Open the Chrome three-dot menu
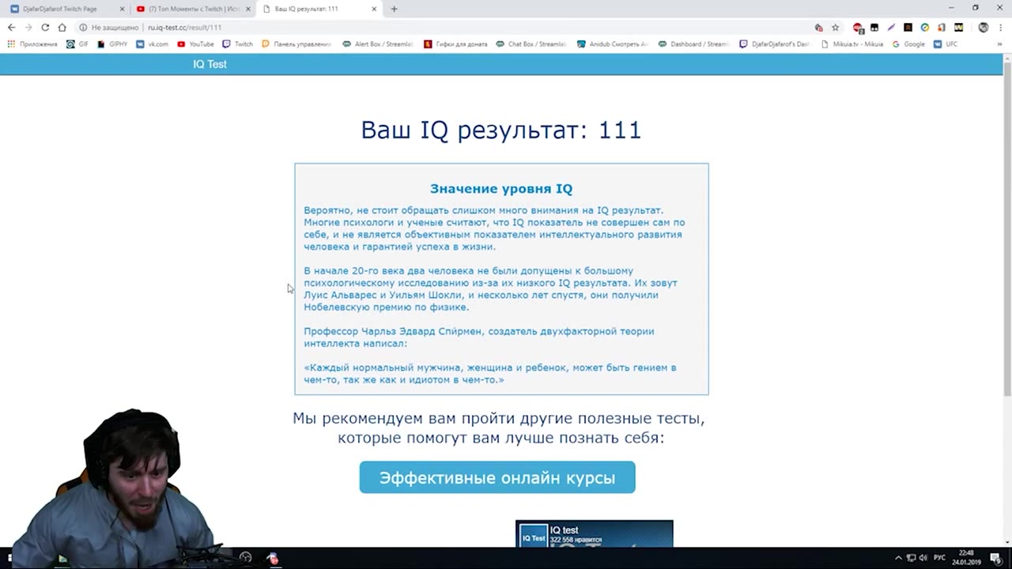 [1000, 28]
